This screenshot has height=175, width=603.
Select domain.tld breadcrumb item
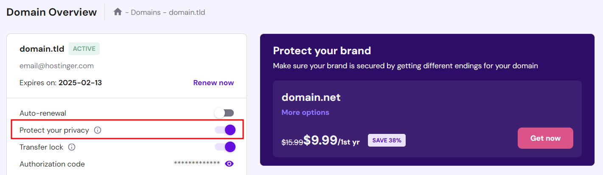(x=187, y=12)
